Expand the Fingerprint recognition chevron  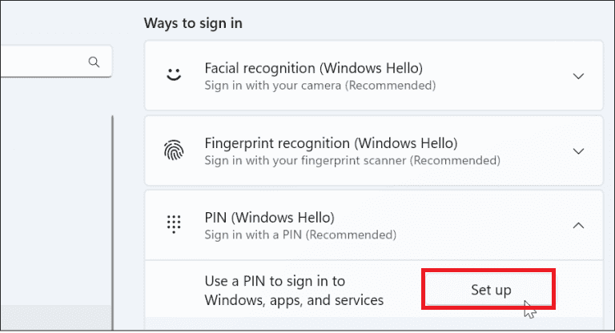579,151
